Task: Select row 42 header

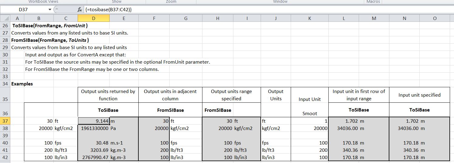Action: tap(5, 157)
